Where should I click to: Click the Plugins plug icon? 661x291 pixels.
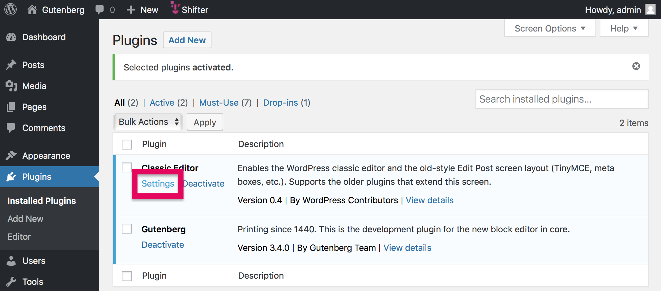click(x=11, y=177)
